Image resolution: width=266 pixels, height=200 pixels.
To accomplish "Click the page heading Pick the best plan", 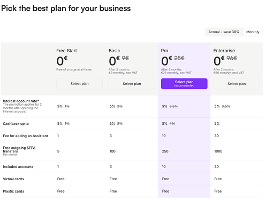I will (x=66, y=9).
